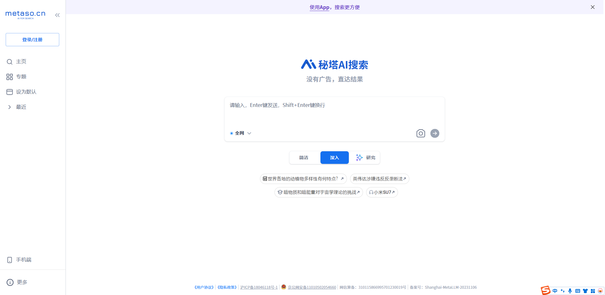Collapse sidebar with double-chevron icon

coord(57,15)
